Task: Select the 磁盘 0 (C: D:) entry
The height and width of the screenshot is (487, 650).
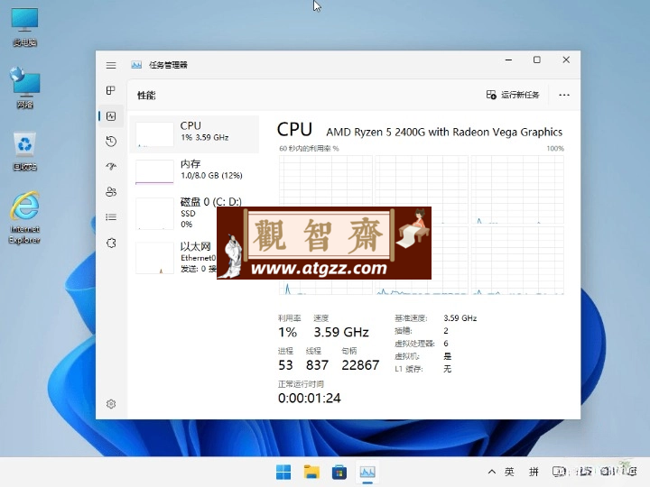Action: coord(194,213)
